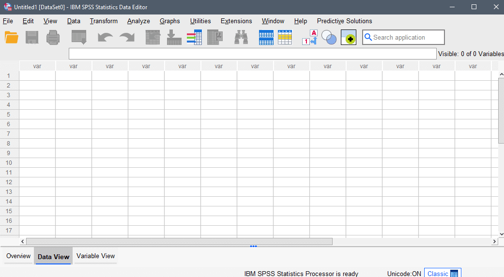Undo last action arrow icon
504x277 pixels.
(106, 37)
